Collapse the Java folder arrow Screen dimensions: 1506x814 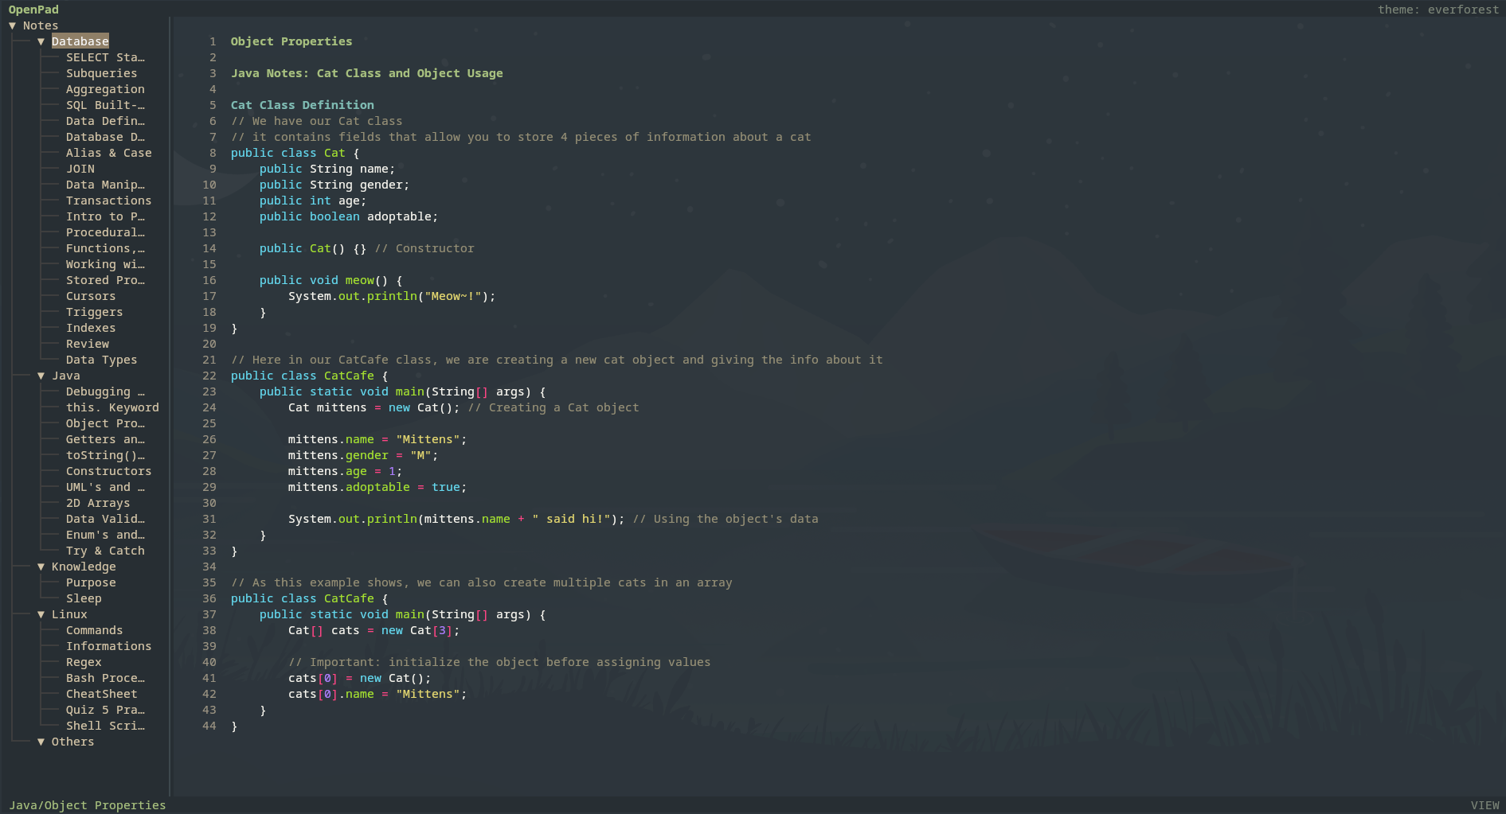[41, 376]
